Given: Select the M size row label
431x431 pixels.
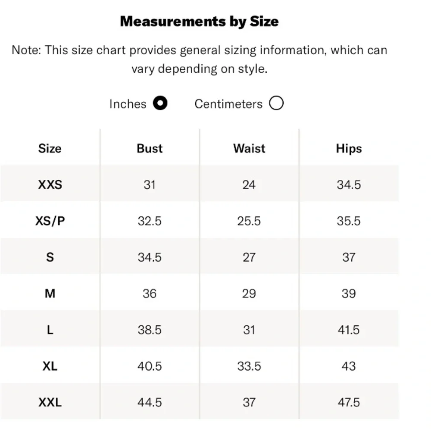Looking at the screenshot, I should [50, 294].
